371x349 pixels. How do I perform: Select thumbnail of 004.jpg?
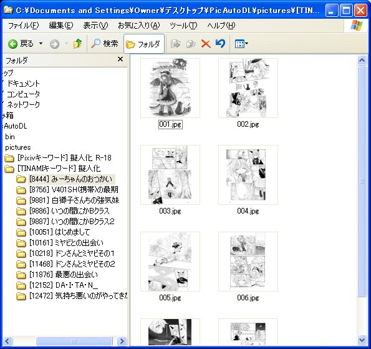(248, 175)
